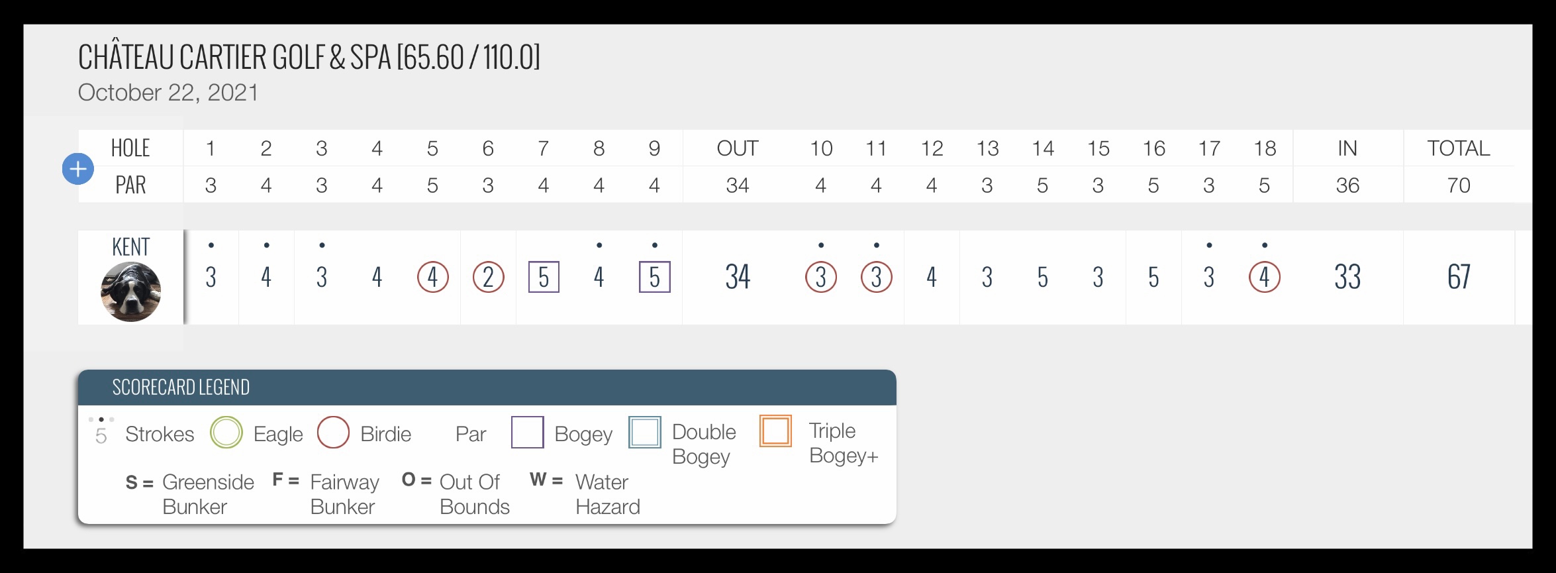Click the blue plus add-player button
1556x573 pixels.
coord(78,169)
